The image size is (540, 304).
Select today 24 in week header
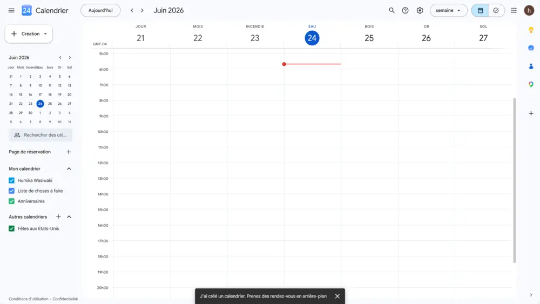[x=312, y=38]
